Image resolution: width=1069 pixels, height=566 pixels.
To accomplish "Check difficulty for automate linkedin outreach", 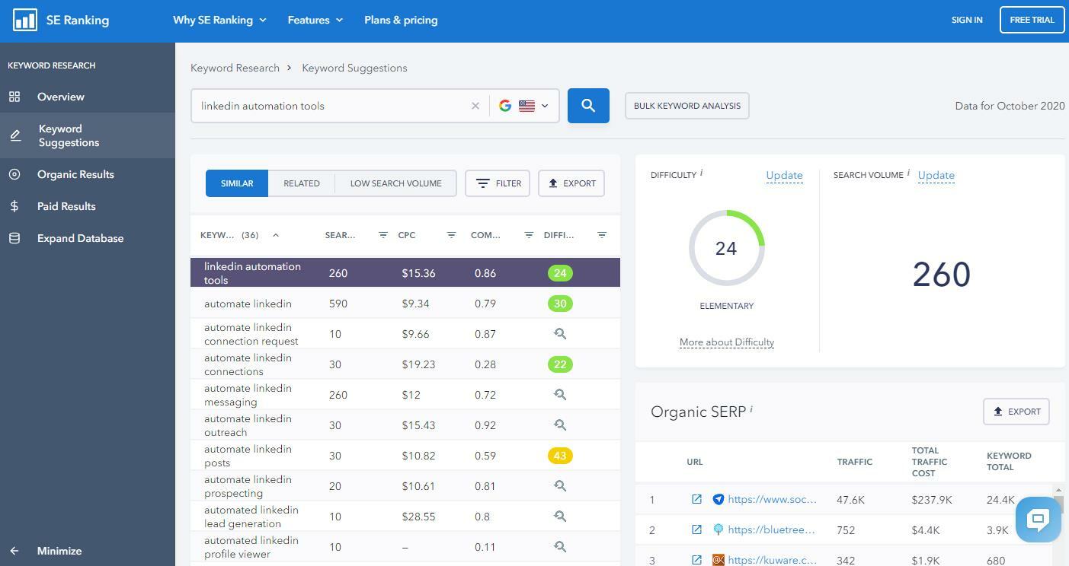I will (560, 425).
